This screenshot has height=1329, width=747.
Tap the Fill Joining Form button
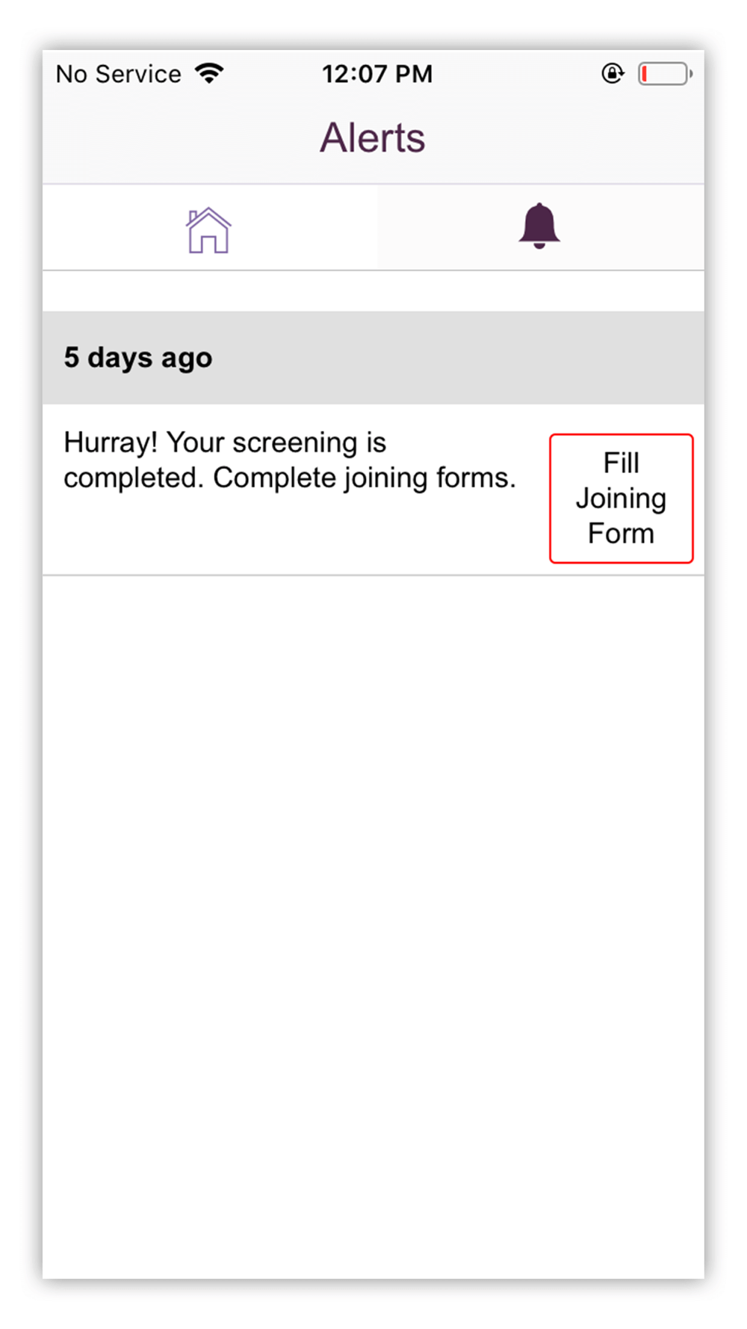(622, 499)
